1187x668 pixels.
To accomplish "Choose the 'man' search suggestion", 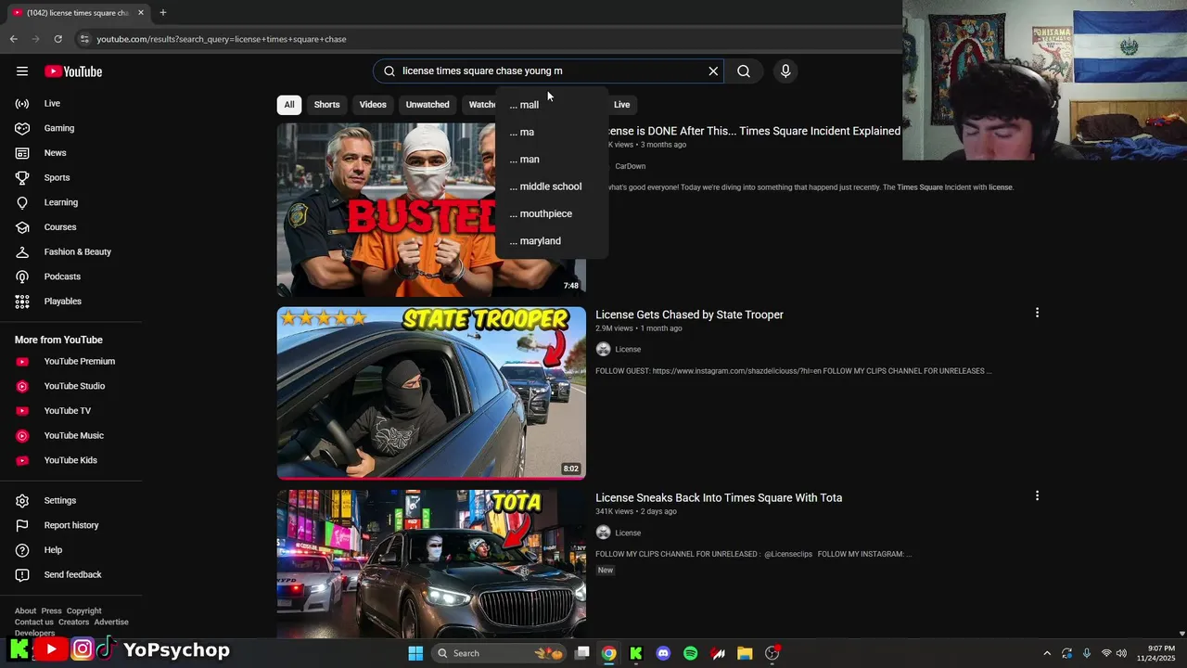I will pyautogui.click(x=552, y=160).
